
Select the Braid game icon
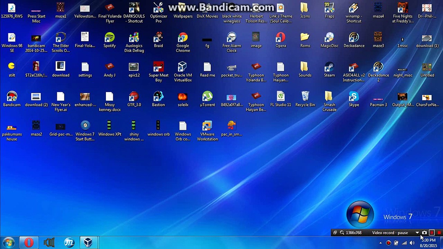point(158,40)
